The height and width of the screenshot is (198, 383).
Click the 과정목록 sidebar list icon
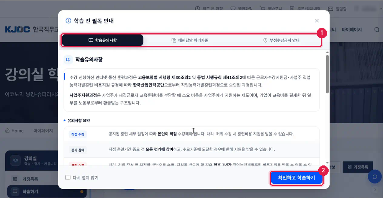(x=15, y=179)
